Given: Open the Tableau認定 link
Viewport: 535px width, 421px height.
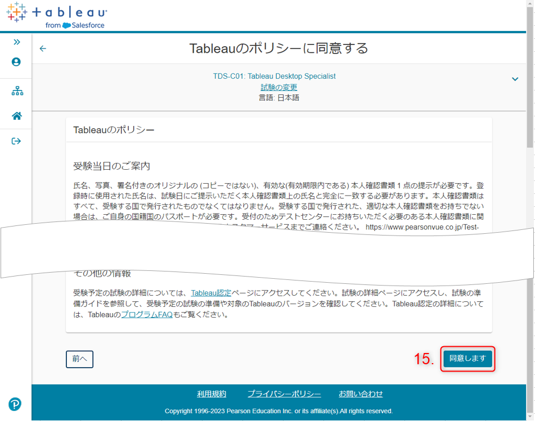Looking at the screenshot, I should pos(211,293).
